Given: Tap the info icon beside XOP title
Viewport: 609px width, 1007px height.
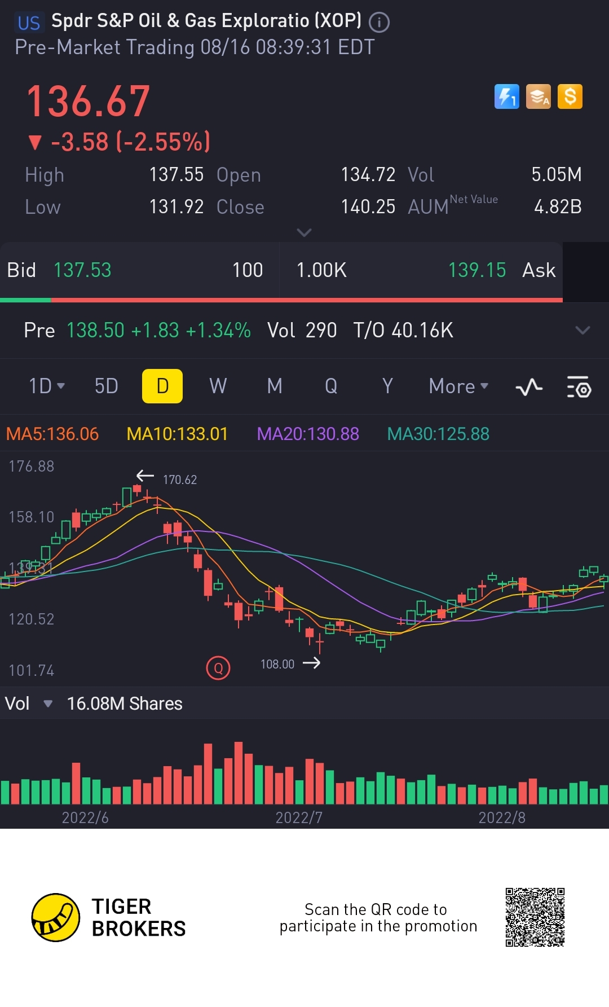Looking at the screenshot, I should (379, 23).
